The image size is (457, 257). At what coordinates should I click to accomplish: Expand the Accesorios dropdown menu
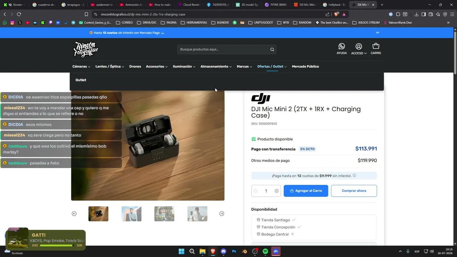click(x=157, y=66)
